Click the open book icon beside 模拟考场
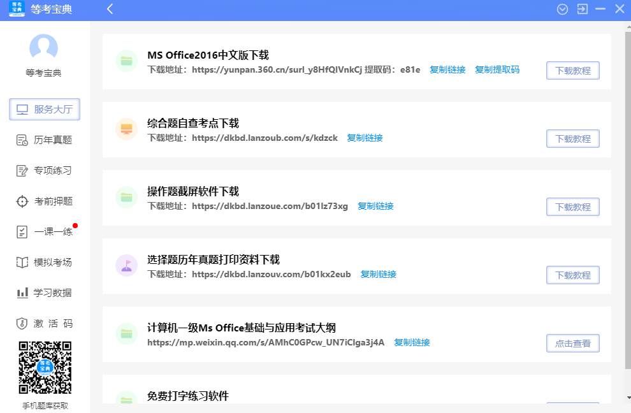This screenshot has width=631, height=413. tap(22, 263)
